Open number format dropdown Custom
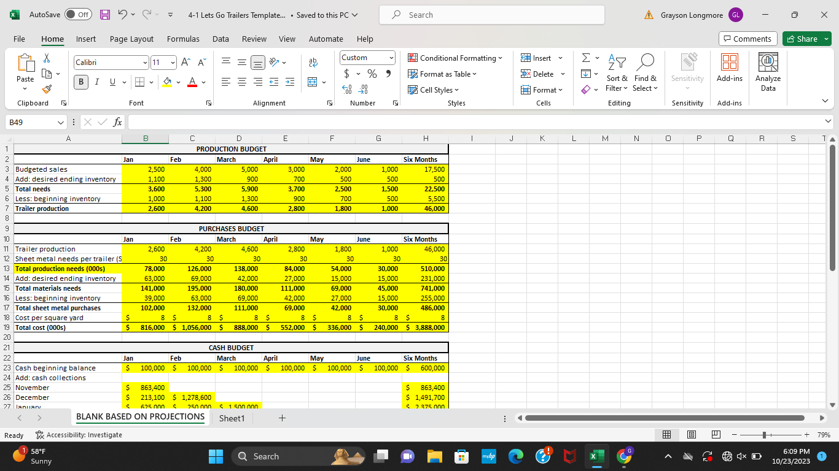The width and height of the screenshot is (839, 471). tap(391, 58)
